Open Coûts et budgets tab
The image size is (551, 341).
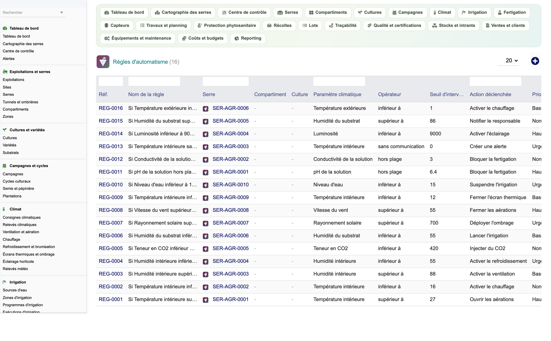click(x=203, y=38)
